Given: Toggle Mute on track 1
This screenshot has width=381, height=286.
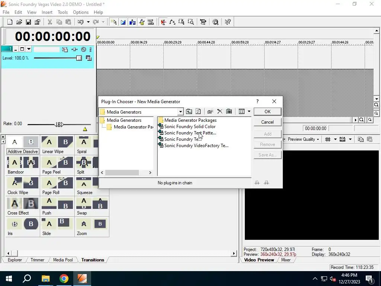Looking at the screenshot, I should coord(84,50).
